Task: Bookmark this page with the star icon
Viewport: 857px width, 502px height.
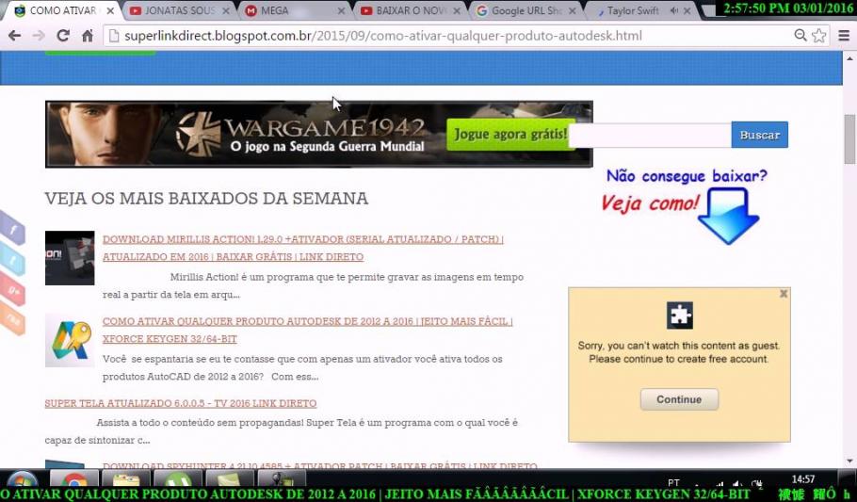Action: pyautogui.click(x=818, y=36)
